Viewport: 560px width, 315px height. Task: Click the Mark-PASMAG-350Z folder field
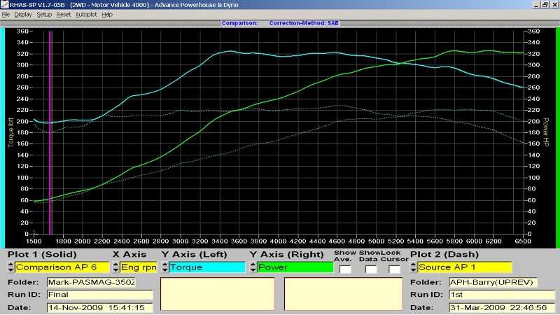[x=91, y=282]
